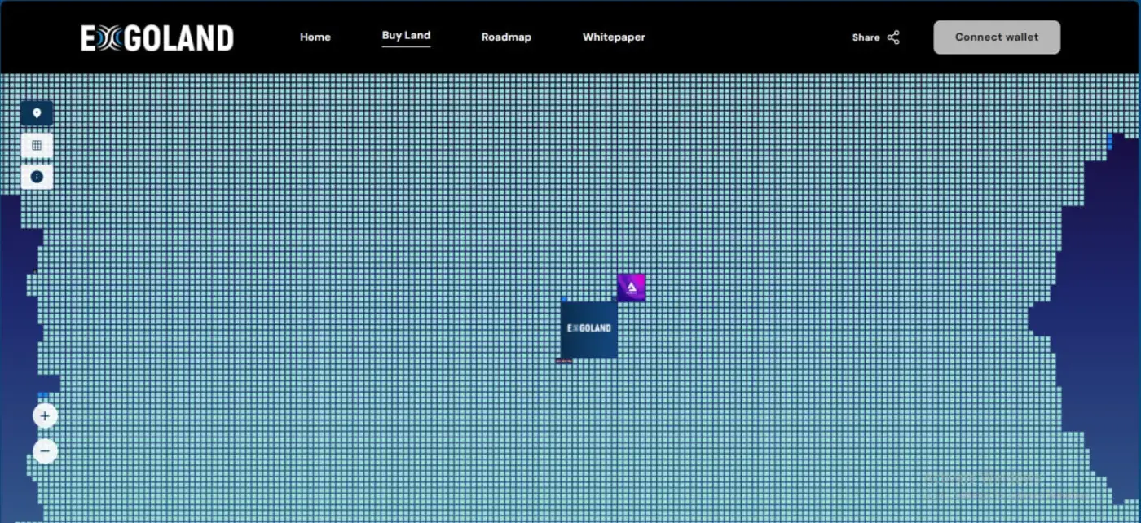1141x523 pixels.
Task: Go to the Home page
Action: pos(315,37)
